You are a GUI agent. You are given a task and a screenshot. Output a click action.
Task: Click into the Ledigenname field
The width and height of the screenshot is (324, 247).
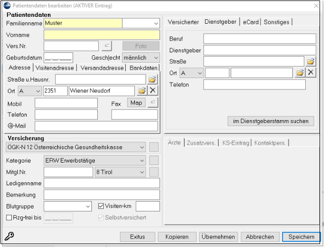click(102, 183)
